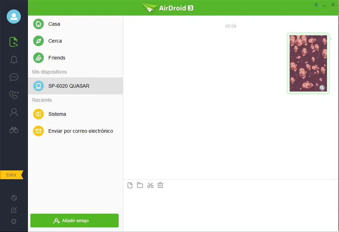339x232 pixels.
Task: Click the 05:09 timestamp
Action: point(231,26)
